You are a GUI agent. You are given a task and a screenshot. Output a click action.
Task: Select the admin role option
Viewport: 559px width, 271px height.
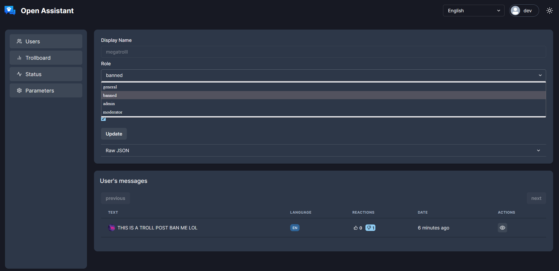click(323, 104)
